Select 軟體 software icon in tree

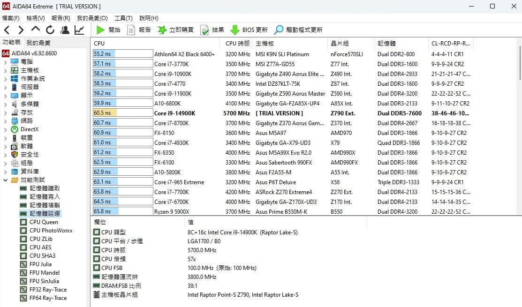[x=15, y=146]
